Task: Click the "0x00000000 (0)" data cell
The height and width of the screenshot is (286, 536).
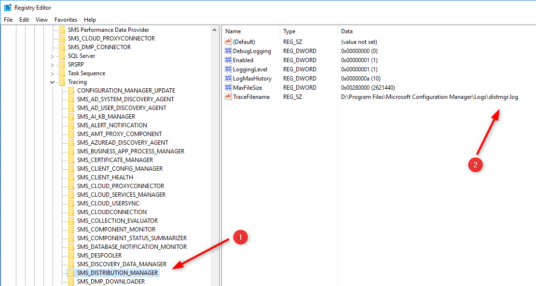Action: [x=359, y=51]
